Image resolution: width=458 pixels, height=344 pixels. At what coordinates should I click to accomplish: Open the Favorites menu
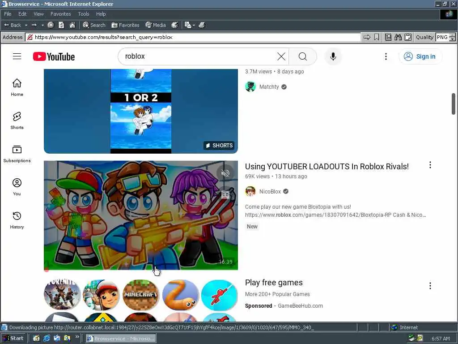pyautogui.click(x=60, y=14)
